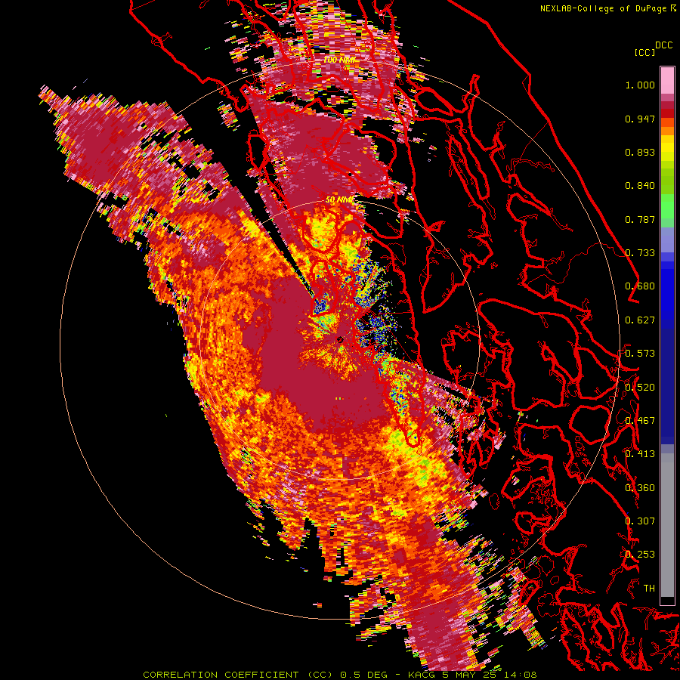Viewport: 680px width, 680px height.
Task: Pick the light pink top color-bar segment
Action: click(x=667, y=81)
